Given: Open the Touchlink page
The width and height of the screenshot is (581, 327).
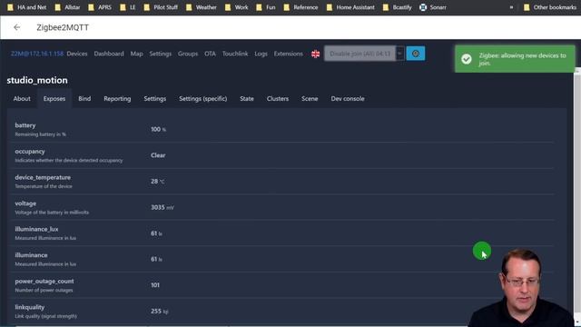Looking at the screenshot, I should tap(235, 54).
